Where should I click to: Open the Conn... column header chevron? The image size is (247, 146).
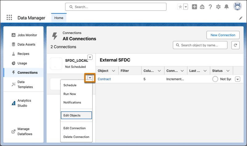(x=182, y=71)
